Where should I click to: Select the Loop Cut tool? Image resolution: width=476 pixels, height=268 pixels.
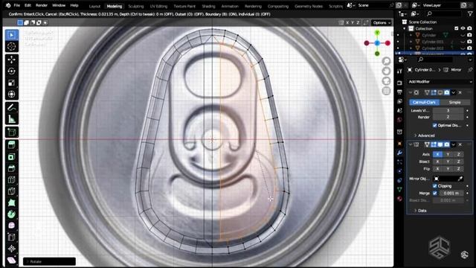tap(12, 180)
